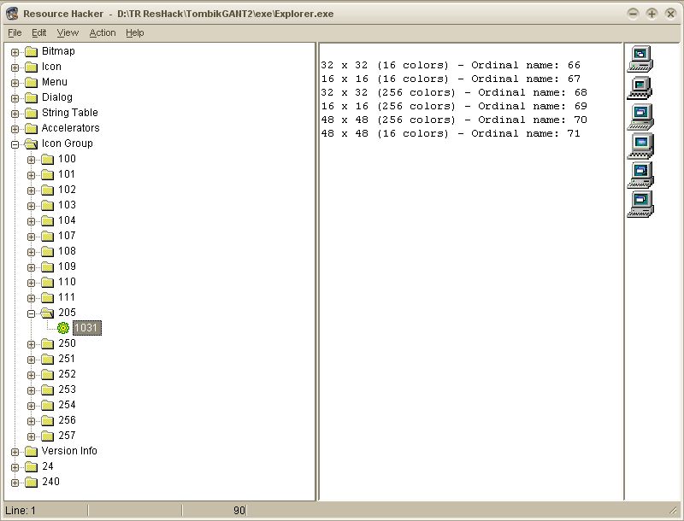Click the open folder icon for 205
Image resolution: width=684 pixels, height=521 pixels.
coord(48,313)
